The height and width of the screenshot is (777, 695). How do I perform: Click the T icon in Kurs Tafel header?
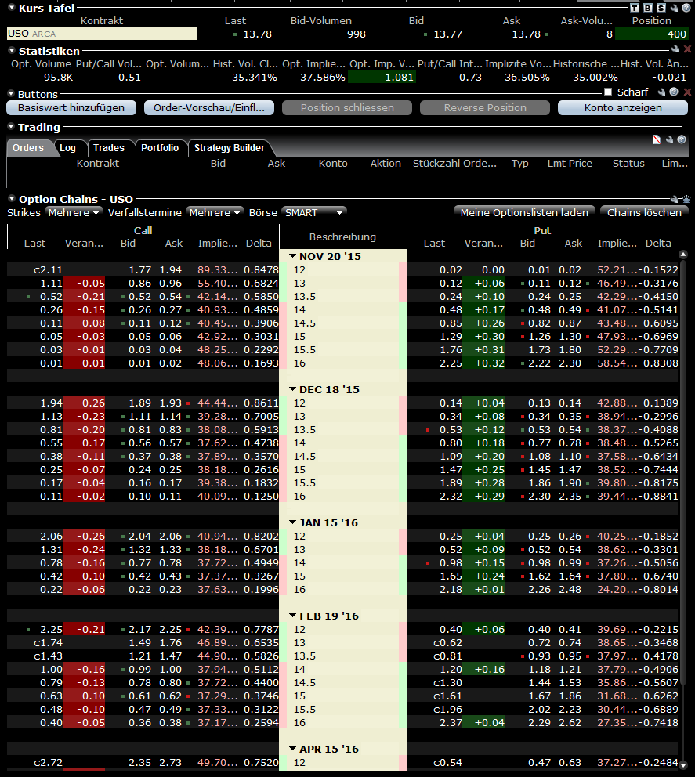tap(635, 7)
